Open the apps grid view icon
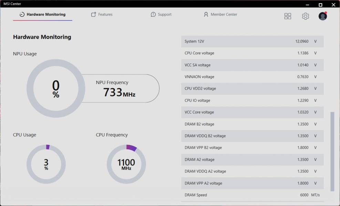 point(288,16)
